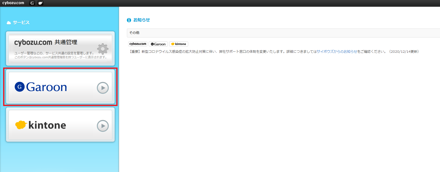Screen dimensions: 440x172
Task: Click the info icon beside お知らせ
Action: (x=129, y=20)
